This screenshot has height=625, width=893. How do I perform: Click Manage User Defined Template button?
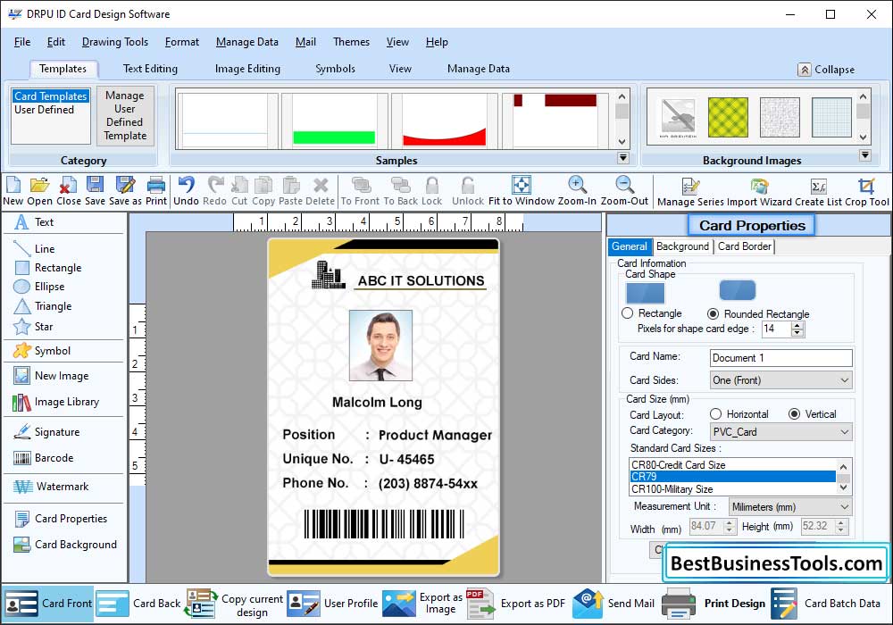125,115
